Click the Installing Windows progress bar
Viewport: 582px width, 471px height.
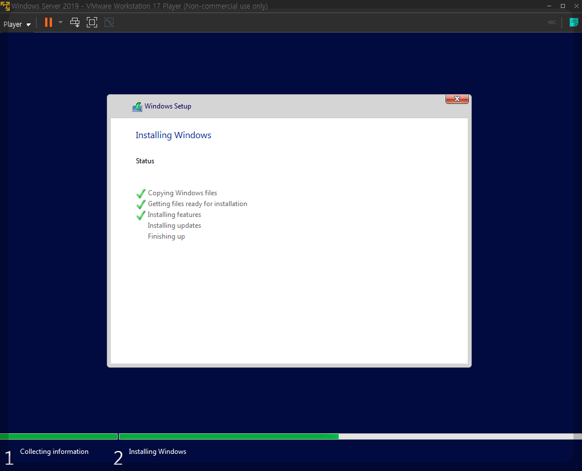point(350,437)
